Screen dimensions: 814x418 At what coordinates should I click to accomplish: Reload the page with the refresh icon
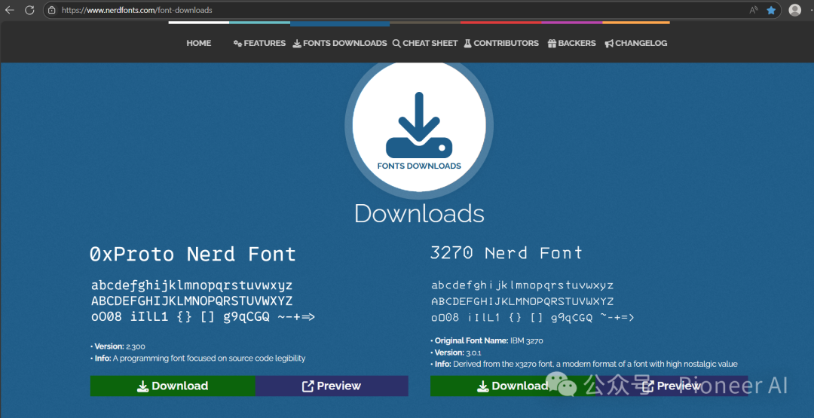(x=29, y=10)
